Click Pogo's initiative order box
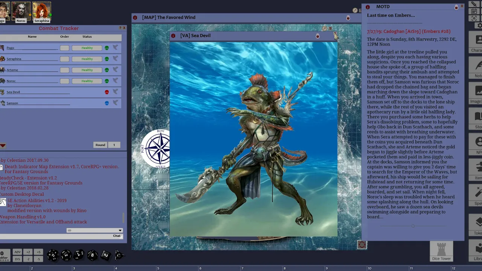This screenshot has width=482, height=271. pyautogui.click(x=64, y=48)
